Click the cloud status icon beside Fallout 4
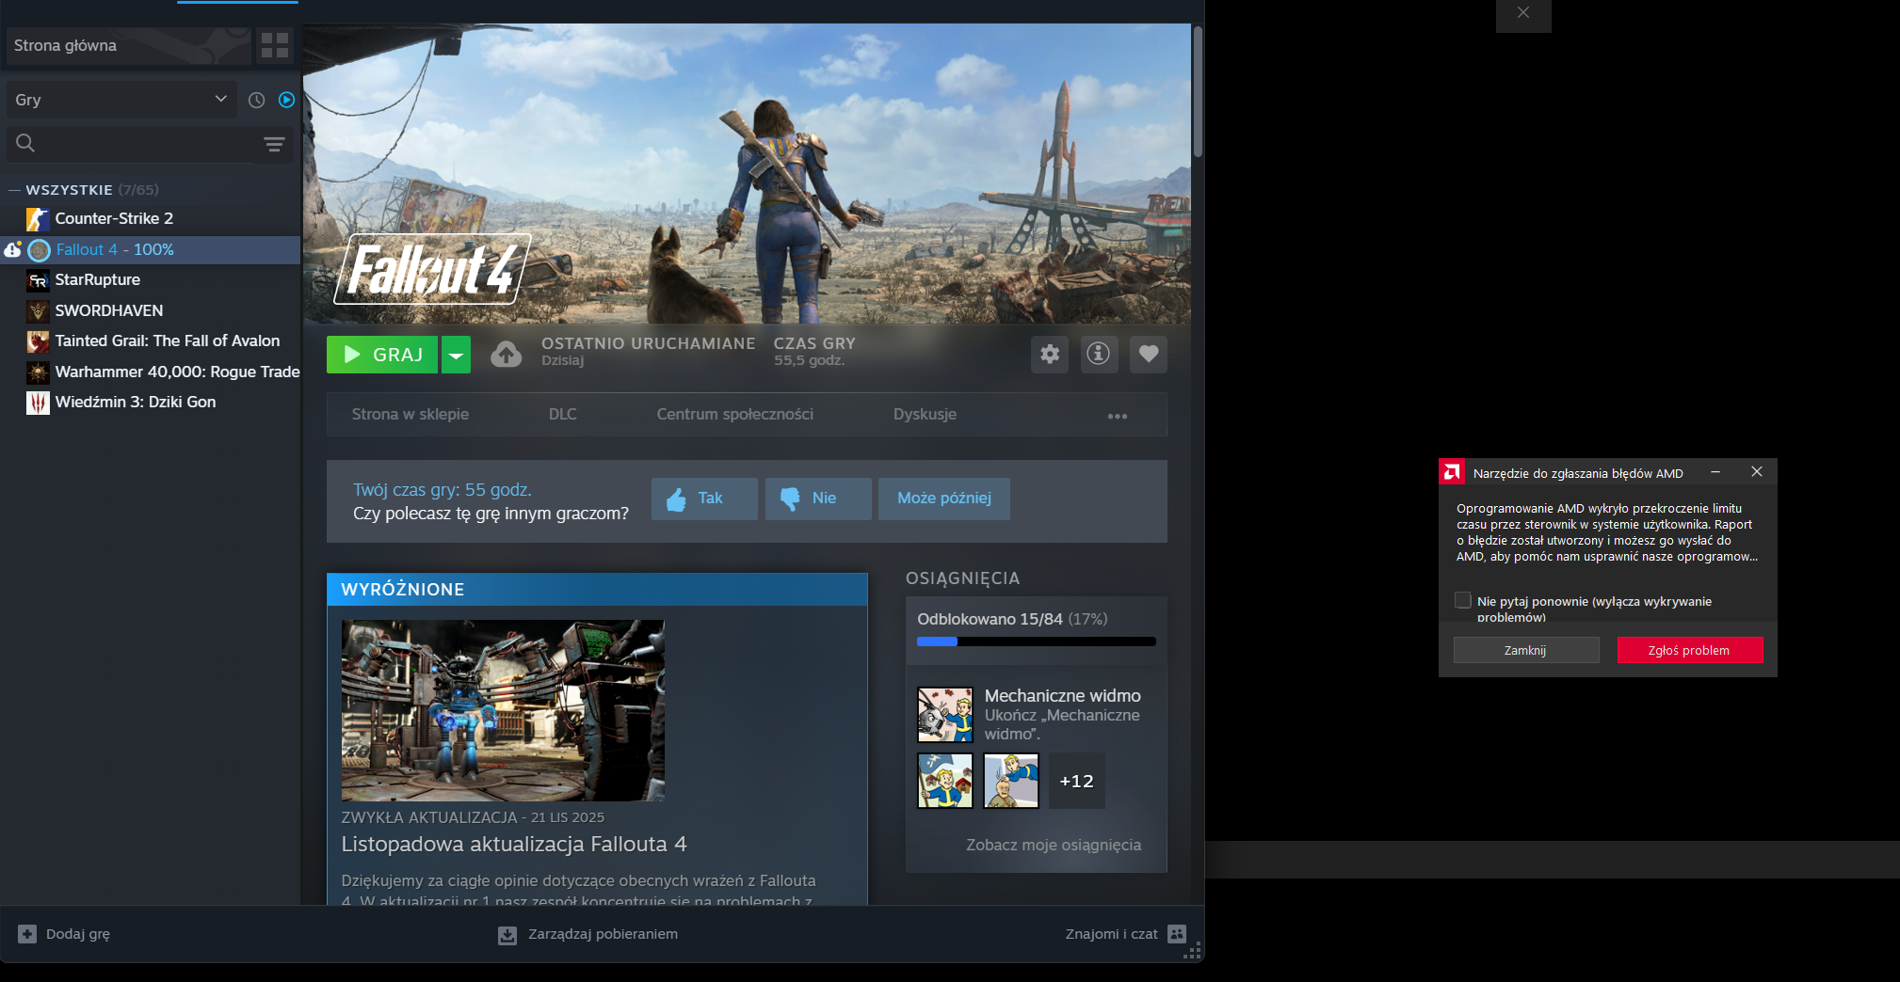Screen dimensions: 1900x982 point(12,249)
